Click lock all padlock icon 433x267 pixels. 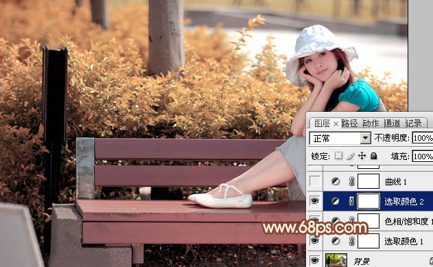(x=373, y=156)
